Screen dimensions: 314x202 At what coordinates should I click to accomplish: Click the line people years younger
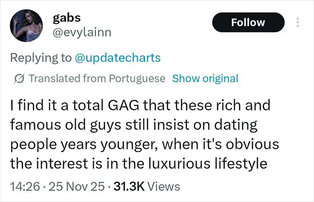144,144
